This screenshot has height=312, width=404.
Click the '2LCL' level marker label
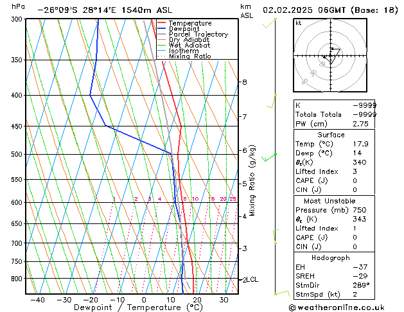[250, 279]
